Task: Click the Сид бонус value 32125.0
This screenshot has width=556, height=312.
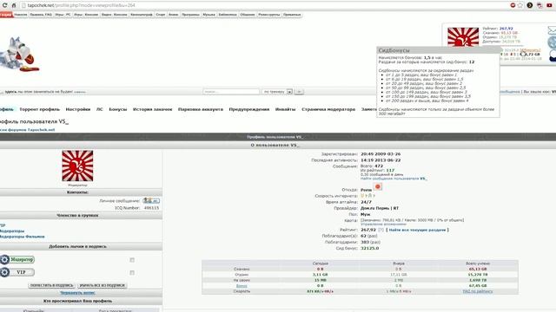Action: (x=370, y=249)
